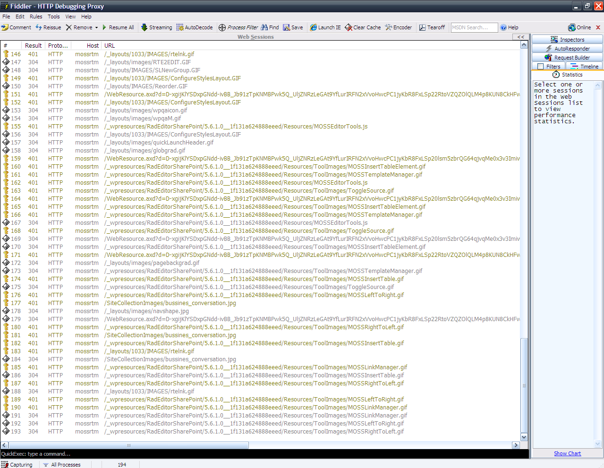Close the toolbar with red X
The height and width of the screenshot is (468, 604).
598,27
